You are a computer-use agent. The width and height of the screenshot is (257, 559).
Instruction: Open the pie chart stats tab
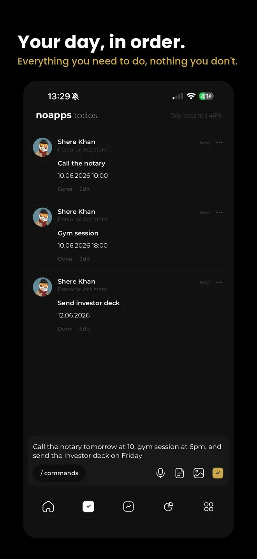(169, 507)
